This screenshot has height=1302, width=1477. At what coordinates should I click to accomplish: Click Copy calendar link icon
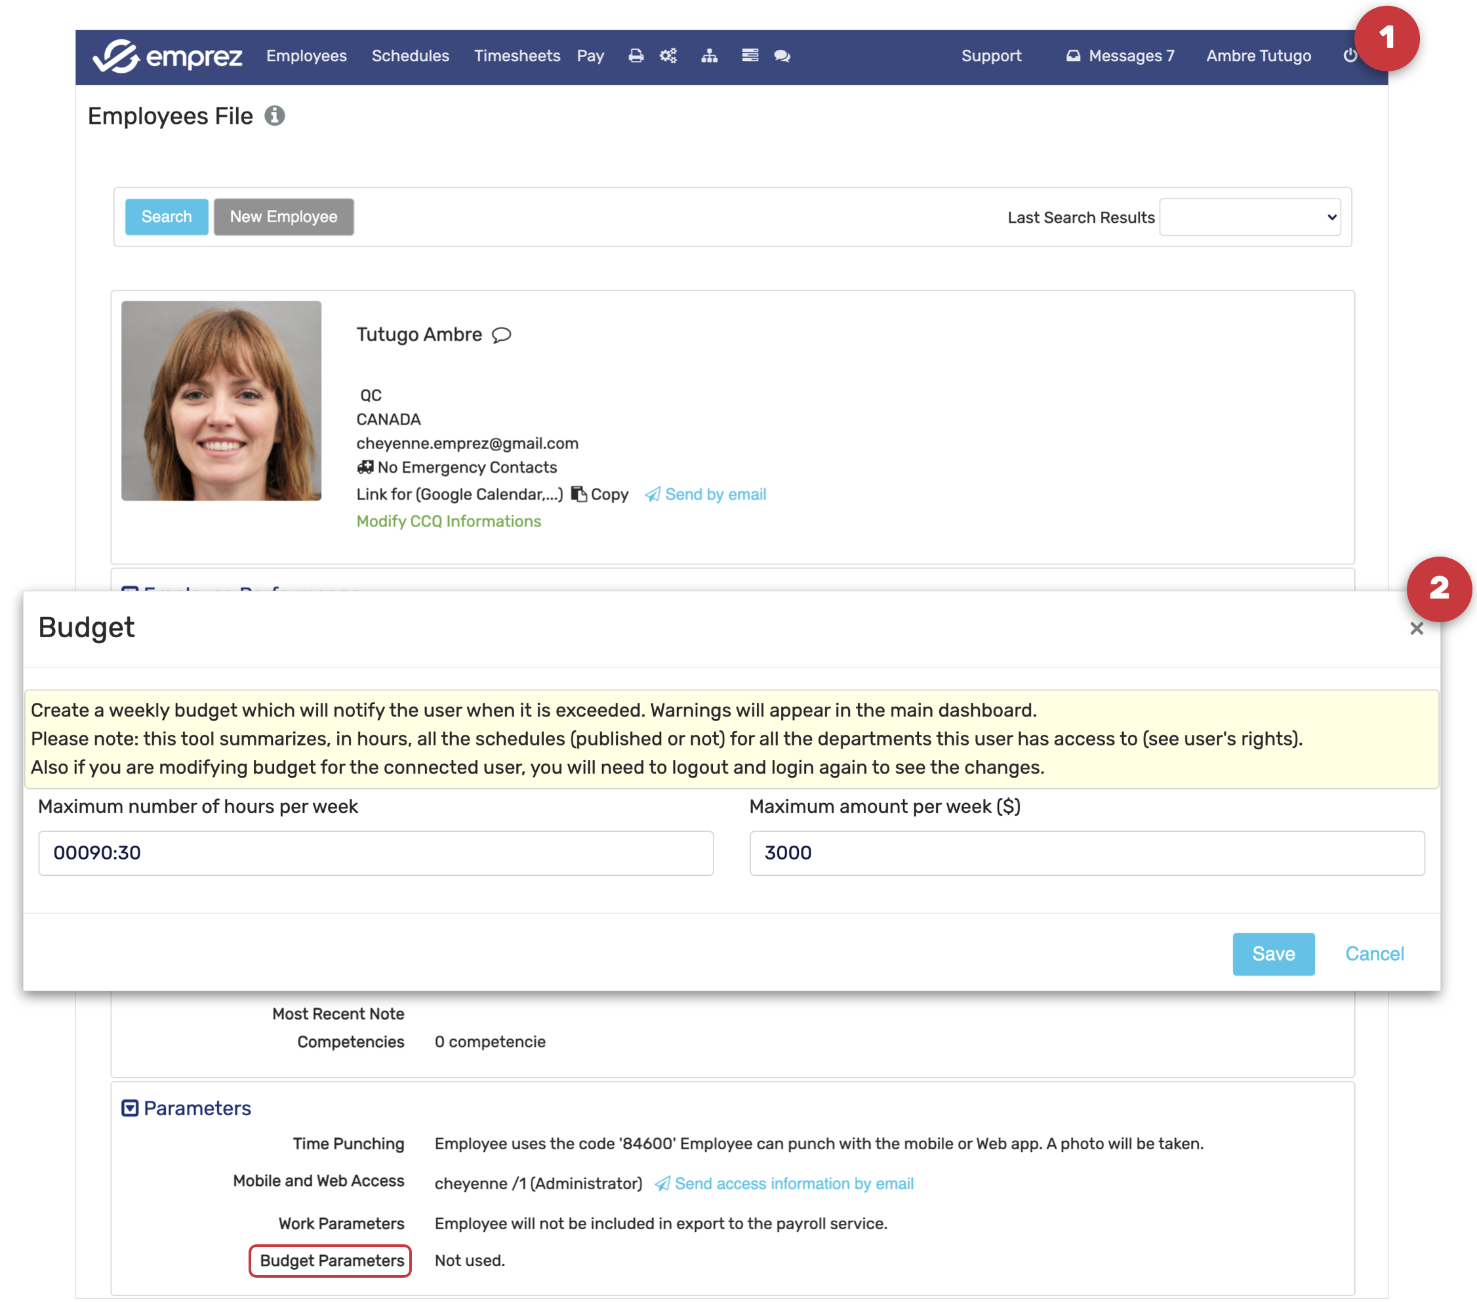(579, 495)
